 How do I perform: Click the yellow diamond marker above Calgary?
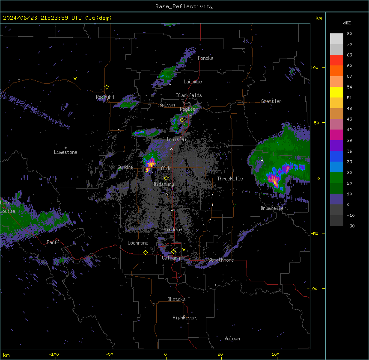tap(173, 252)
